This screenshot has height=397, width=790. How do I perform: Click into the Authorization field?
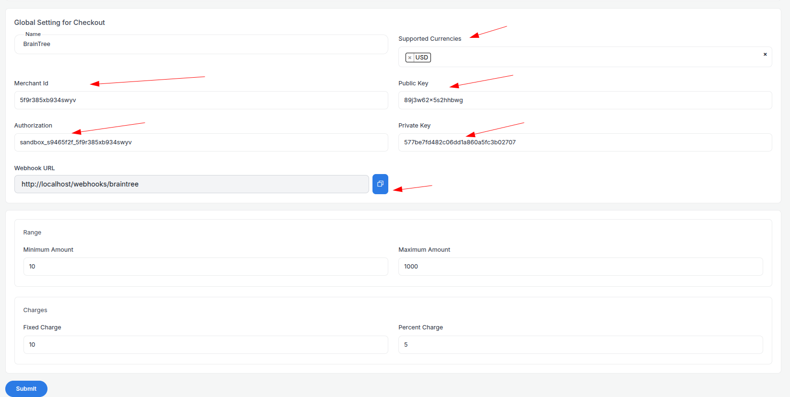pyautogui.click(x=201, y=142)
